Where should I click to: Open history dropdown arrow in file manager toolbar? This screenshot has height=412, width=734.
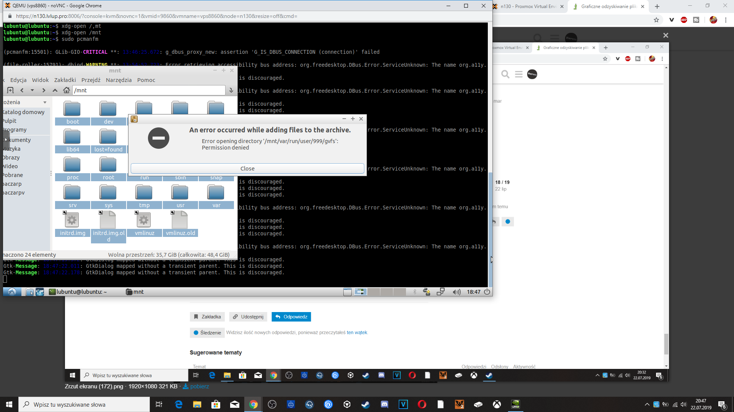[32, 90]
